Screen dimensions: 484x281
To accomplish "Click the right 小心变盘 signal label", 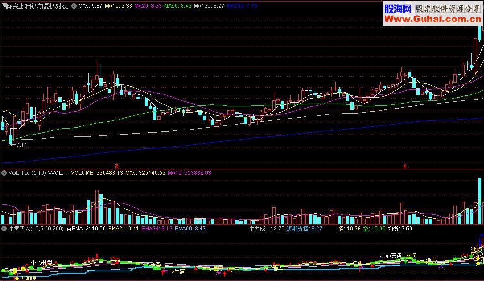I will (x=391, y=255).
